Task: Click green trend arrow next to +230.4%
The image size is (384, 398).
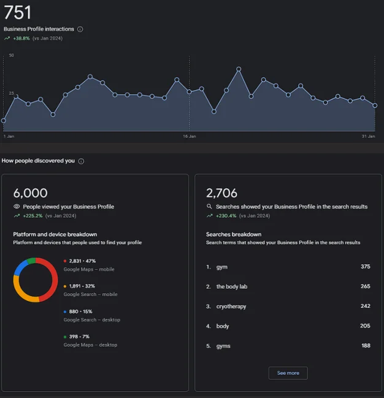Action: point(210,216)
